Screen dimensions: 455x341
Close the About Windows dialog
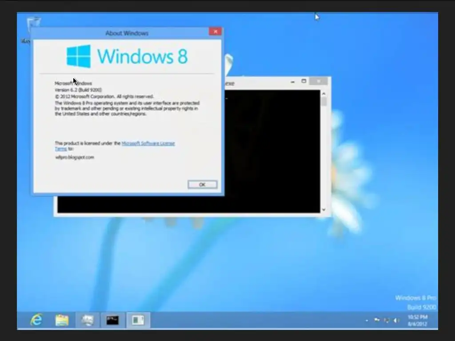tap(216, 32)
